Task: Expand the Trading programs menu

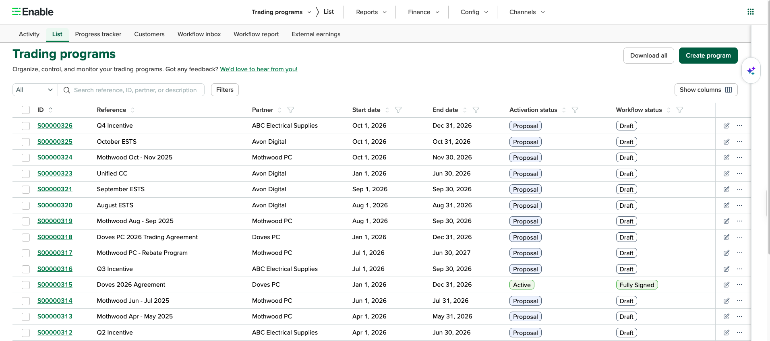Action: (282, 12)
